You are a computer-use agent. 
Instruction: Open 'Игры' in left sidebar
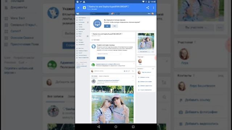coord(80,36)
